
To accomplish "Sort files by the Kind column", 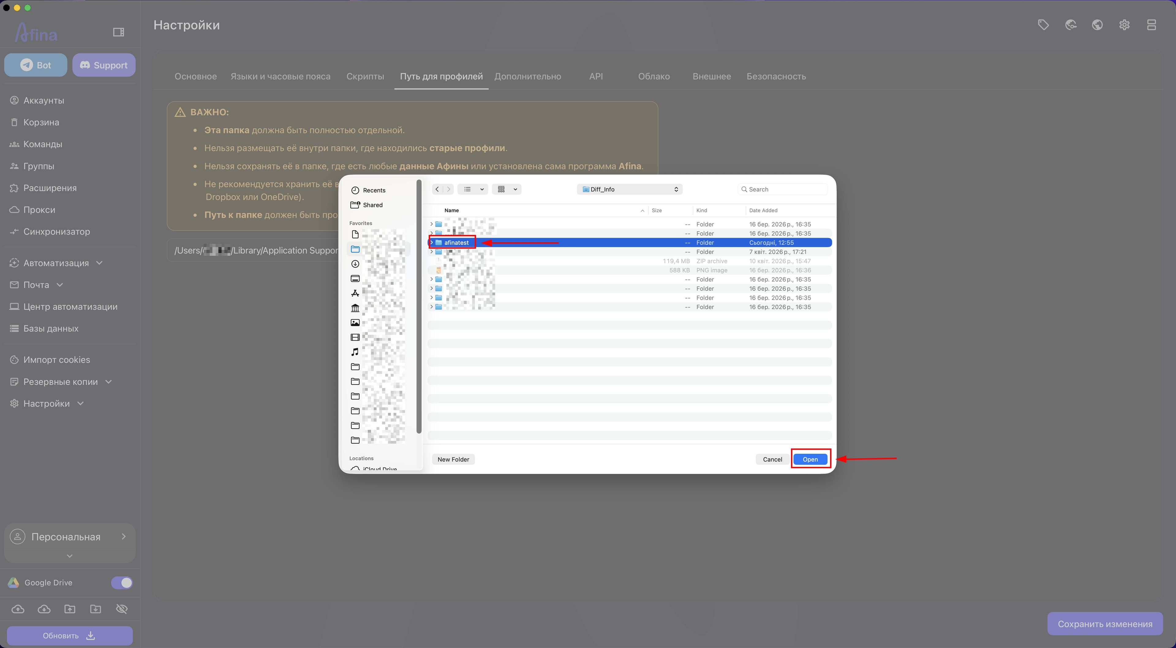I will tap(701, 210).
